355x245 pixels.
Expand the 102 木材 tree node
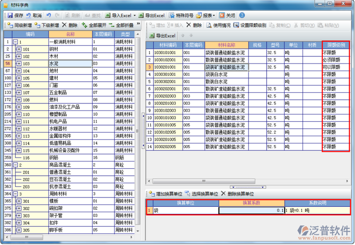click(x=19, y=56)
